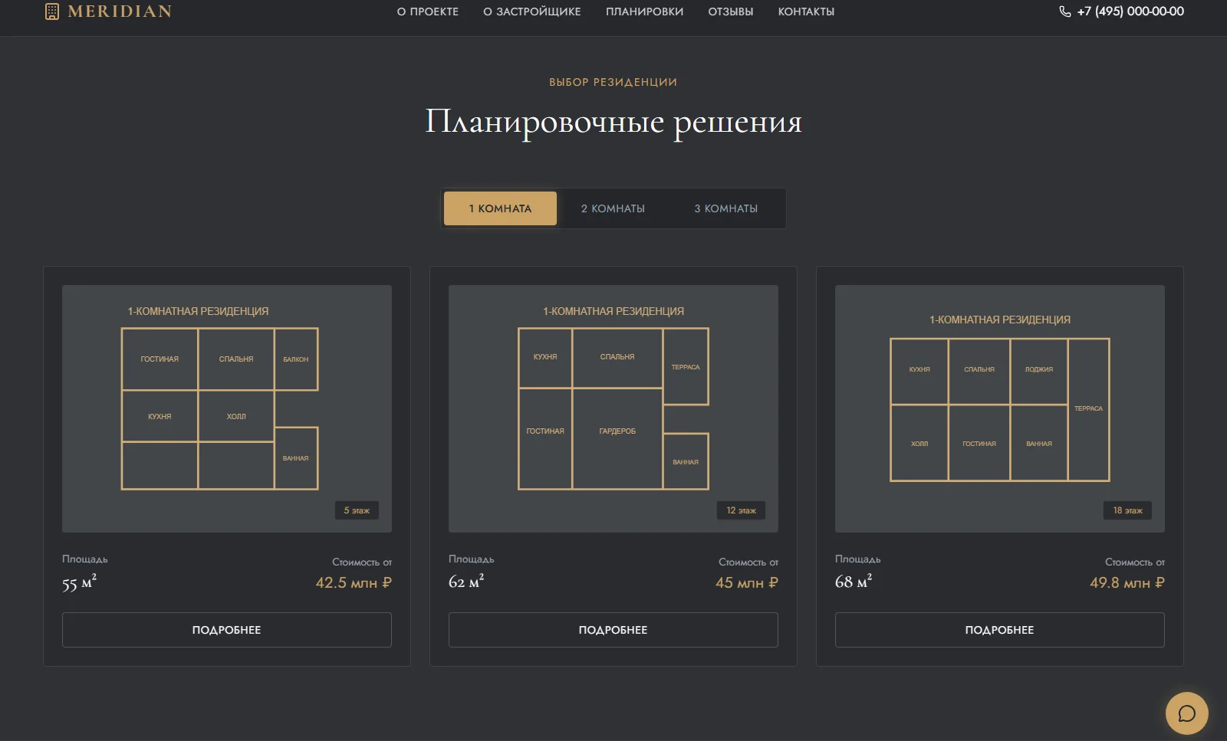Viewport: 1227px width, 741px height.
Task: Go to О ЗАСТРОЙЩИКЕ section
Action: tap(532, 11)
